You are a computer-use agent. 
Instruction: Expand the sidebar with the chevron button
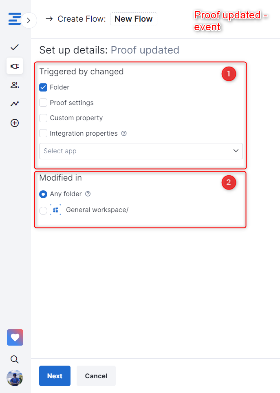(29, 20)
